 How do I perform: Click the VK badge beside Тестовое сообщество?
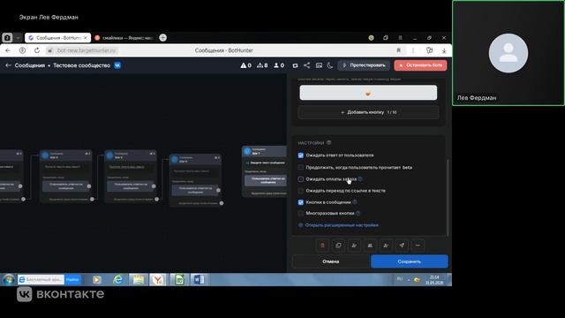[x=117, y=65]
